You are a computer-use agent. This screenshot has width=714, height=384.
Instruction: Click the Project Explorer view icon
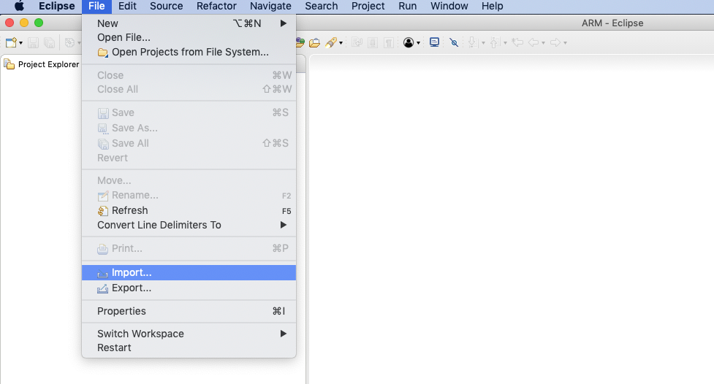[10, 64]
